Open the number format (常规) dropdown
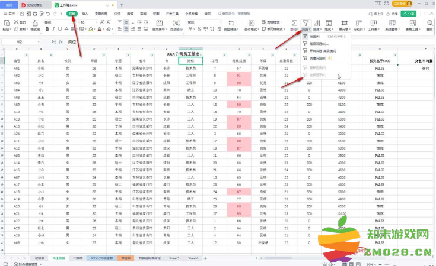This screenshot has width=436, height=266. (x=208, y=22)
